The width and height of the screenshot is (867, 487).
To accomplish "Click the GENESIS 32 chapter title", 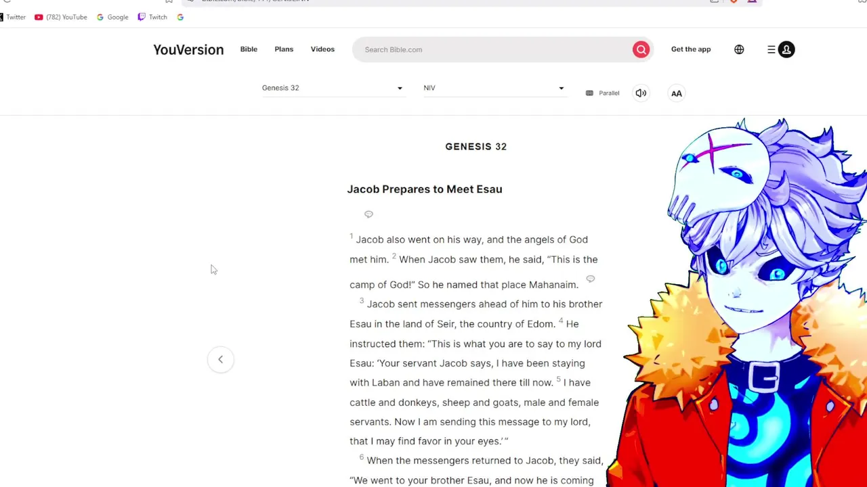I will pos(475,146).
